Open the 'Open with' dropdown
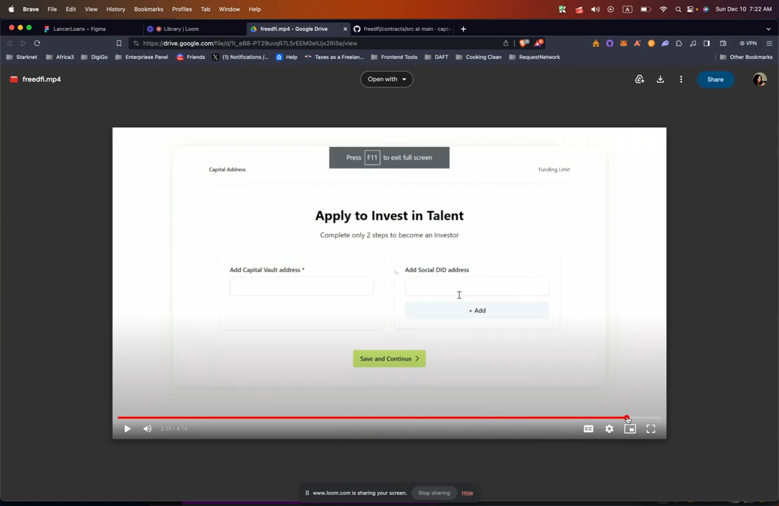 tap(387, 79)
